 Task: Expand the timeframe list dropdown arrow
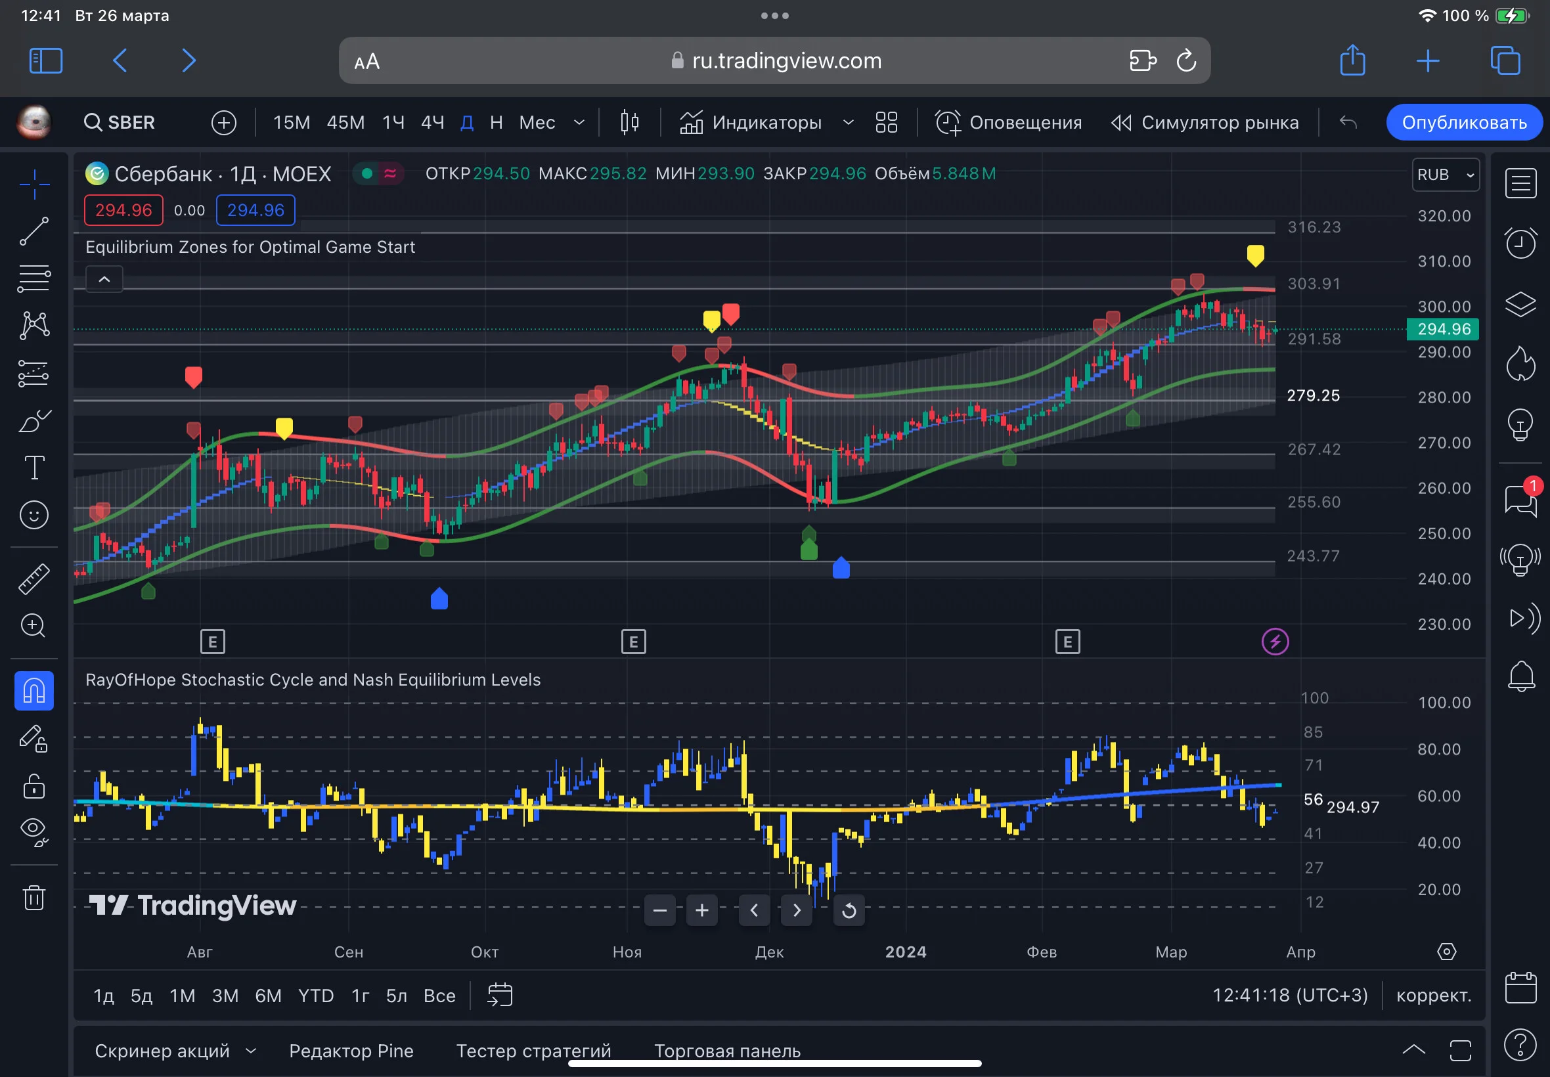click(579, 123)
